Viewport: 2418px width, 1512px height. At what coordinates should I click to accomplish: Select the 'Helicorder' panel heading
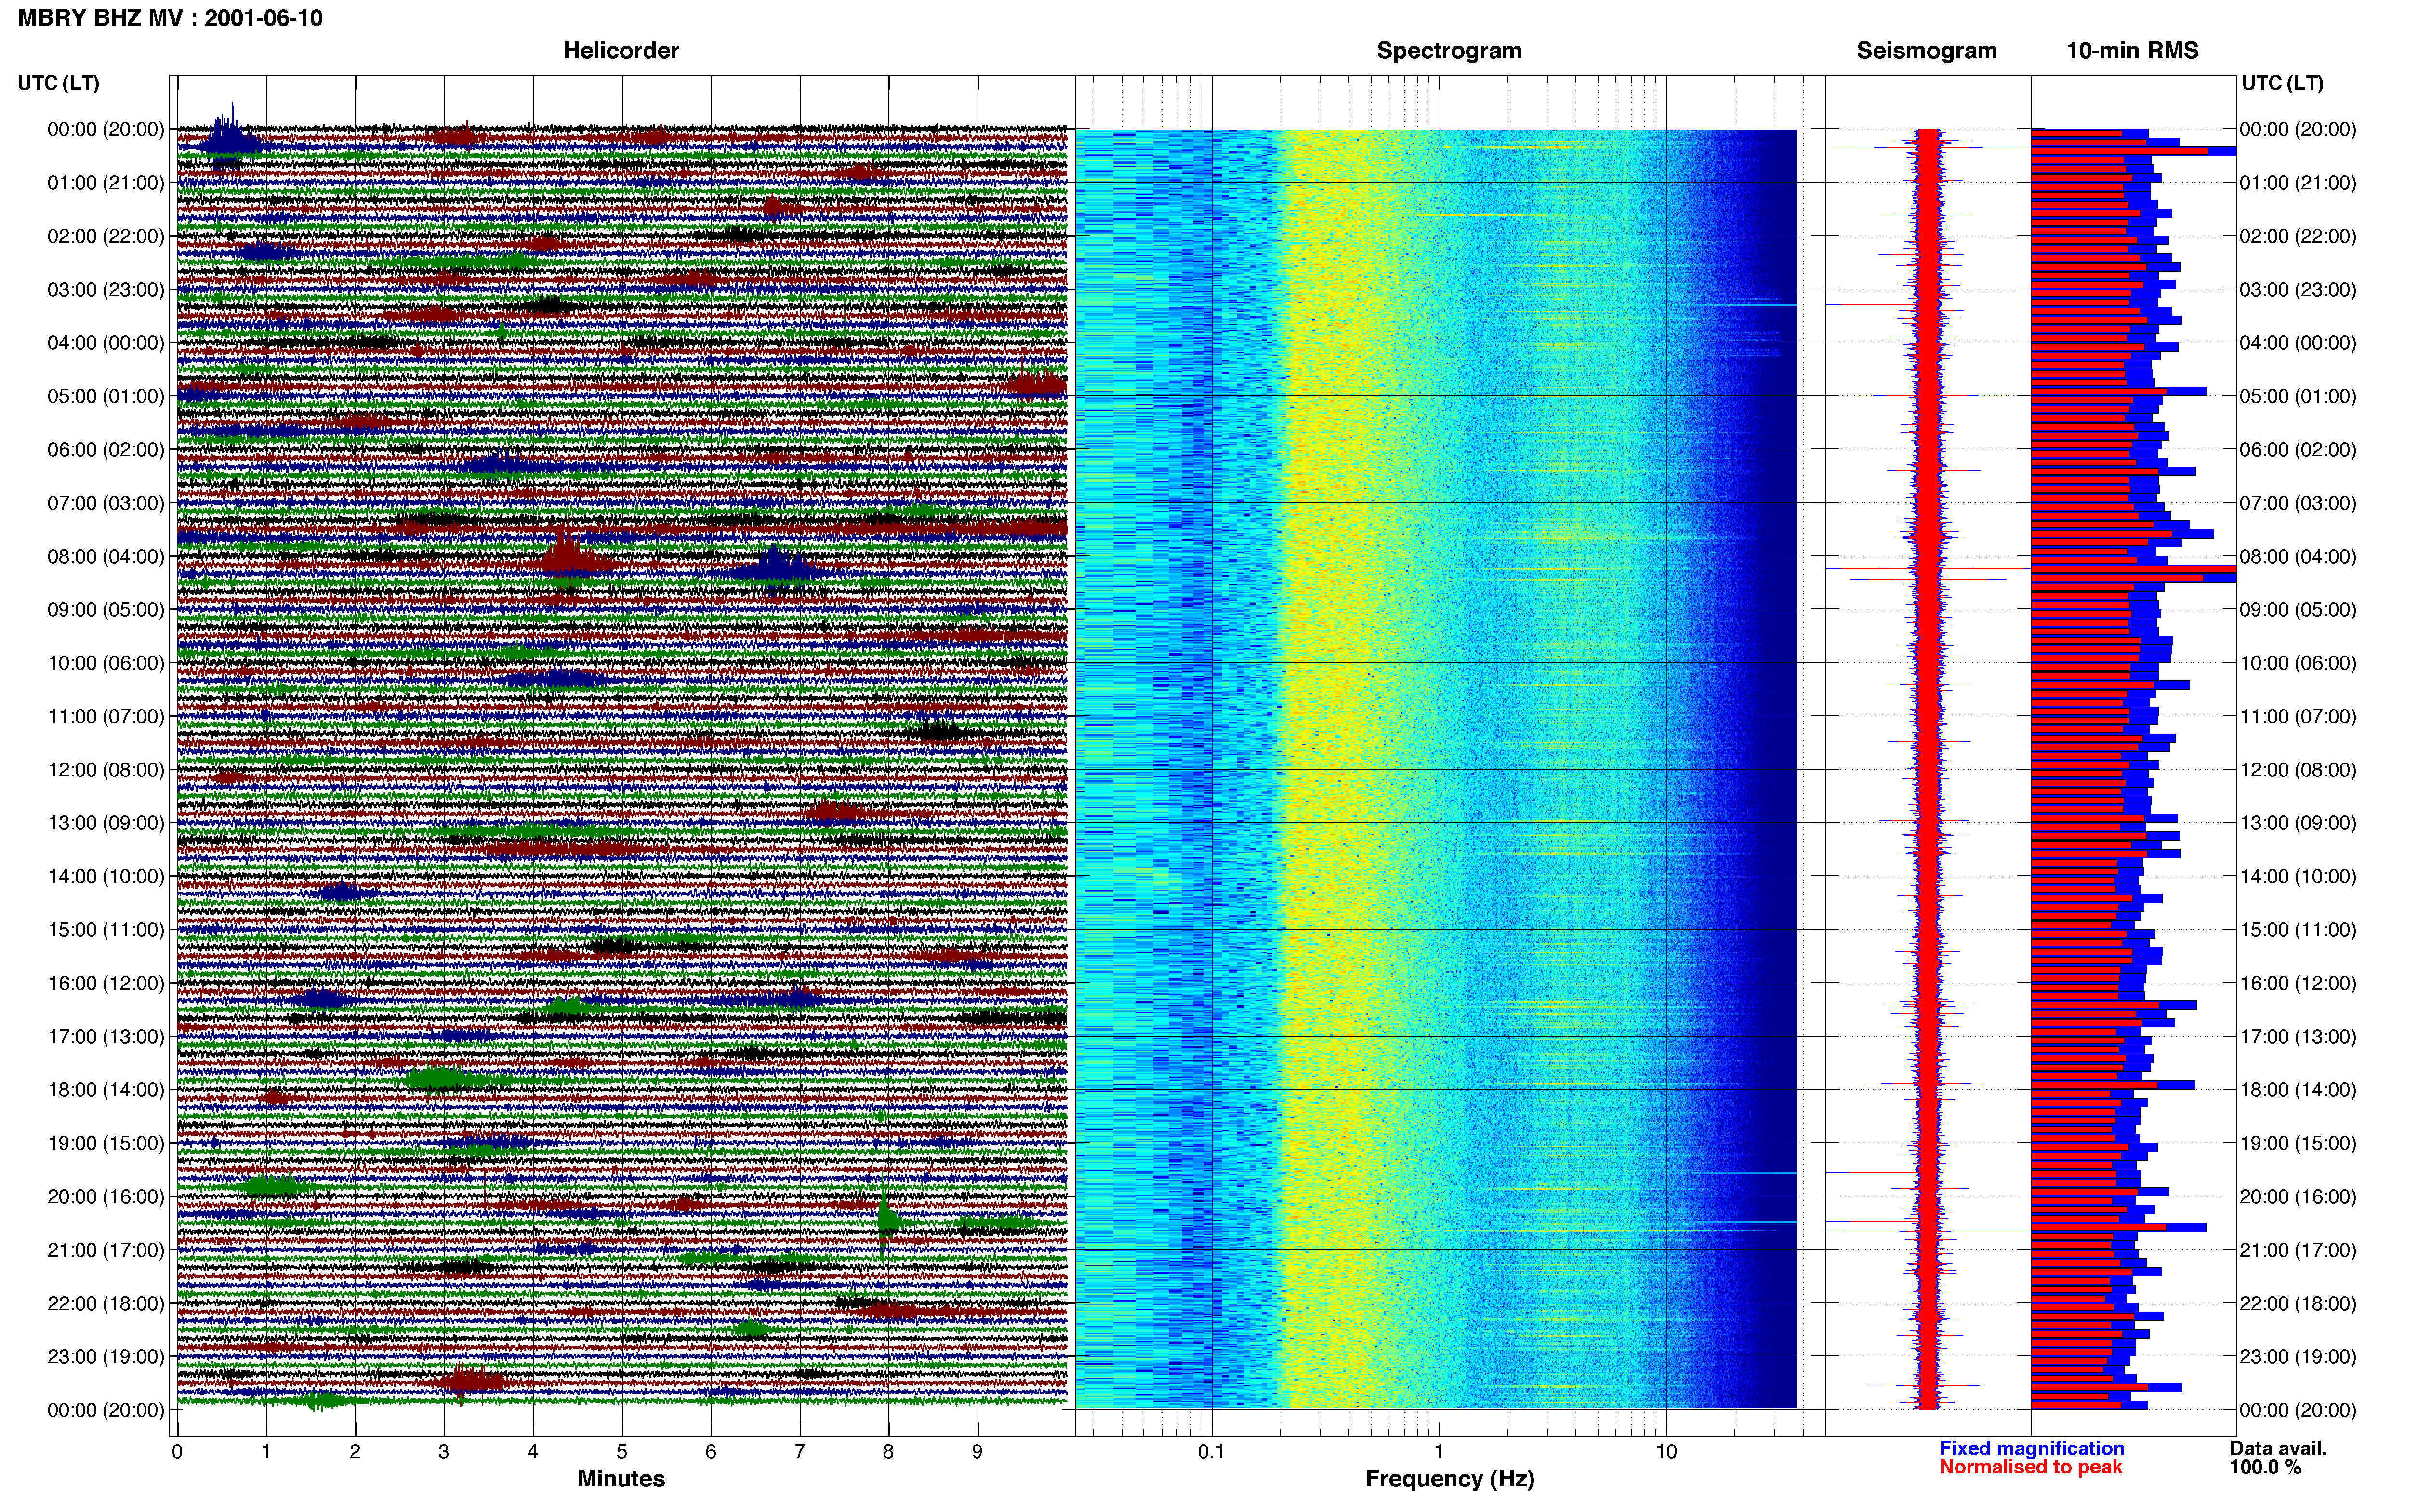(x=621, y=51)
